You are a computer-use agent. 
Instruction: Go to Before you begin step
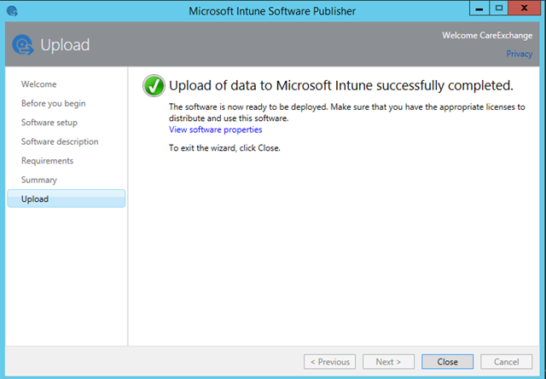point(53,104)
